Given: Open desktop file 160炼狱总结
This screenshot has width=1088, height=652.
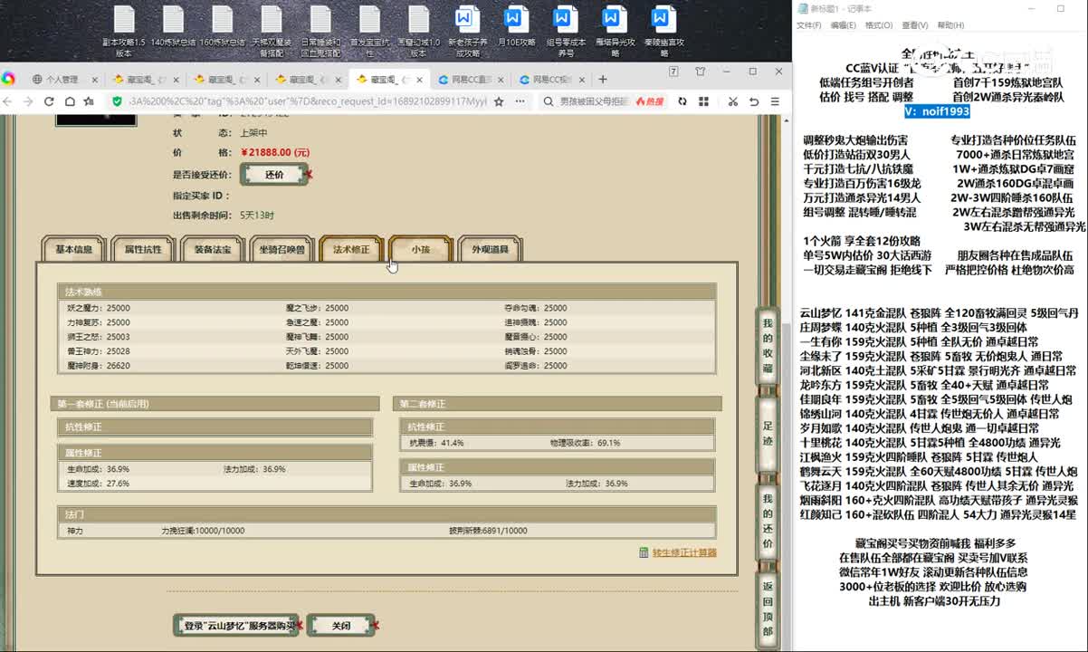Looking at the screenshot, I should (x=222, y=26).
